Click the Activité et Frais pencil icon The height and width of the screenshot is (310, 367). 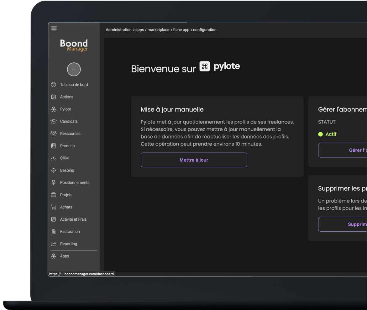click(x=54, y=219)
